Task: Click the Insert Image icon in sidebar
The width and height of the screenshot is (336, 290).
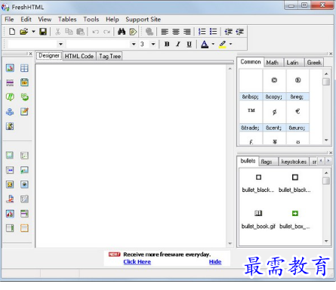Action: click(10, 68)
